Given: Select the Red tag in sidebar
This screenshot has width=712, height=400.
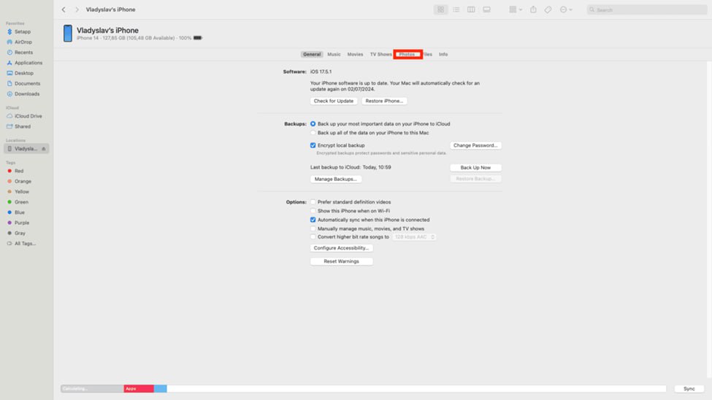Looking at the screenshot, I should (x=19, y=171).
